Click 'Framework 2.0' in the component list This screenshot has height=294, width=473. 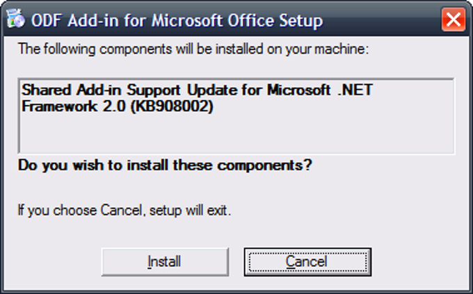pos(74,106)
